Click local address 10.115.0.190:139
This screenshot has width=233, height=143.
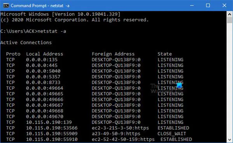pos(49,122)
